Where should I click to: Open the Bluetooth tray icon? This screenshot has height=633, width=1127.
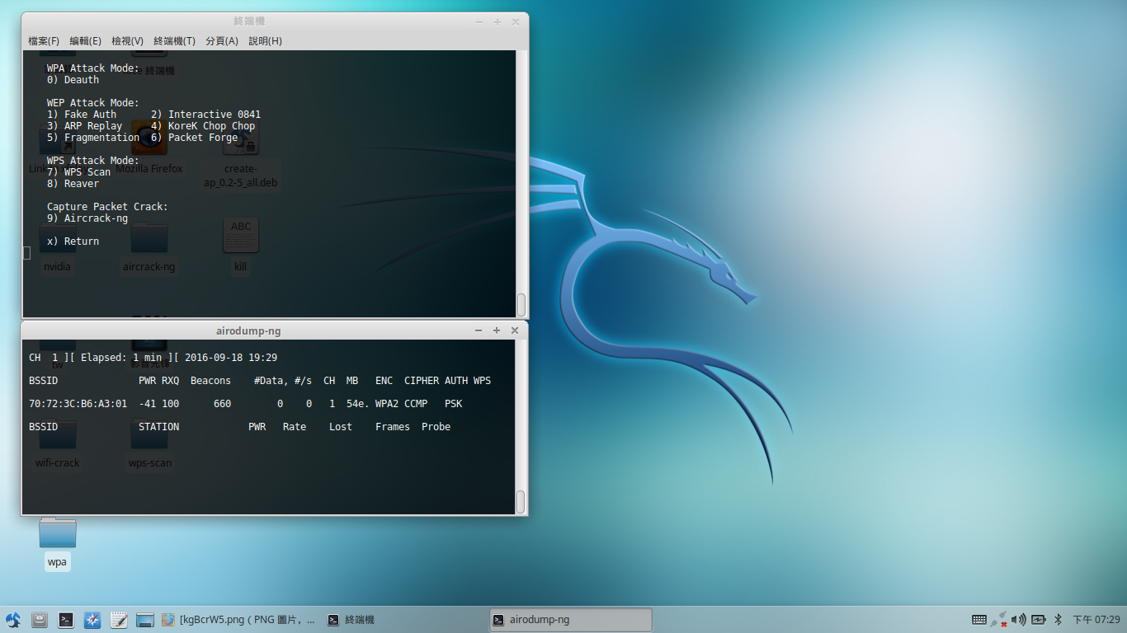(1058, 620)
